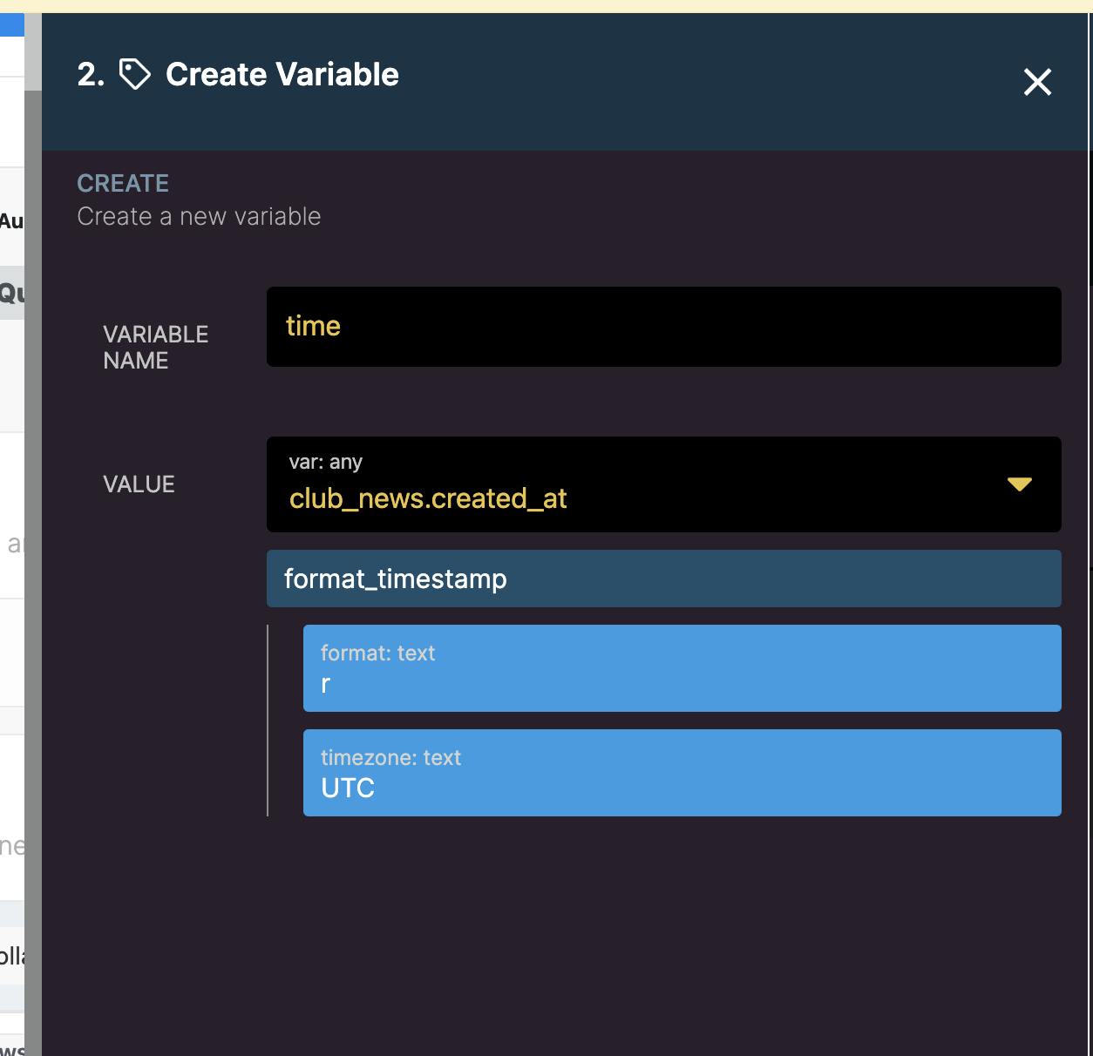The width and height of the screenshot is (1093, 1056).
Task: Click the timezone field showing UTC
Action: point(682,788)
